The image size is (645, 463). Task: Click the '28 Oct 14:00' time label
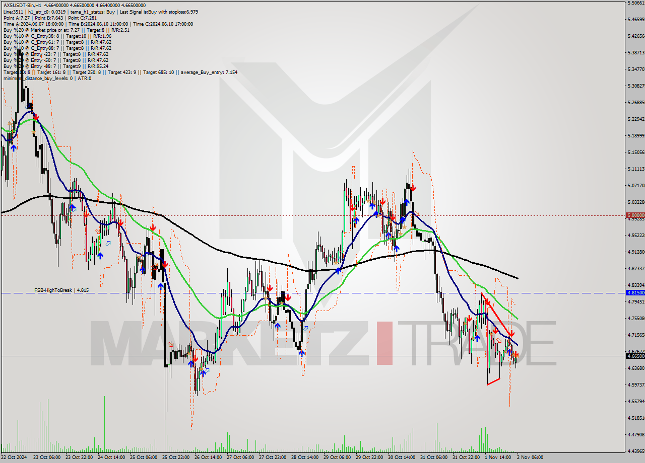[305, 457]
